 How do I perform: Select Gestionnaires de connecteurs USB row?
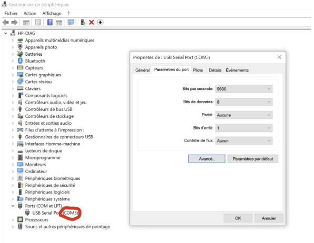(55, 137)
